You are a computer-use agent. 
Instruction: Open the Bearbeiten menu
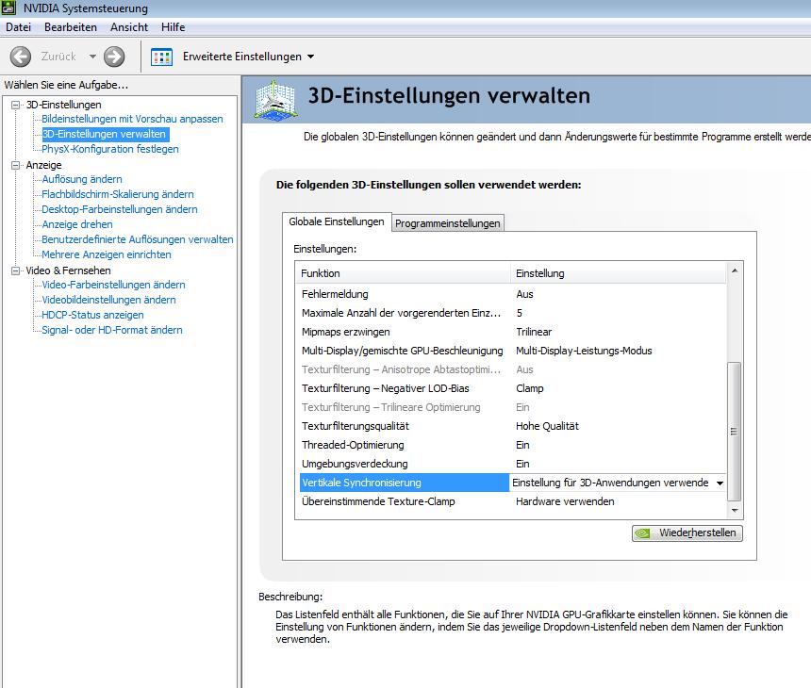pos(71,27)
